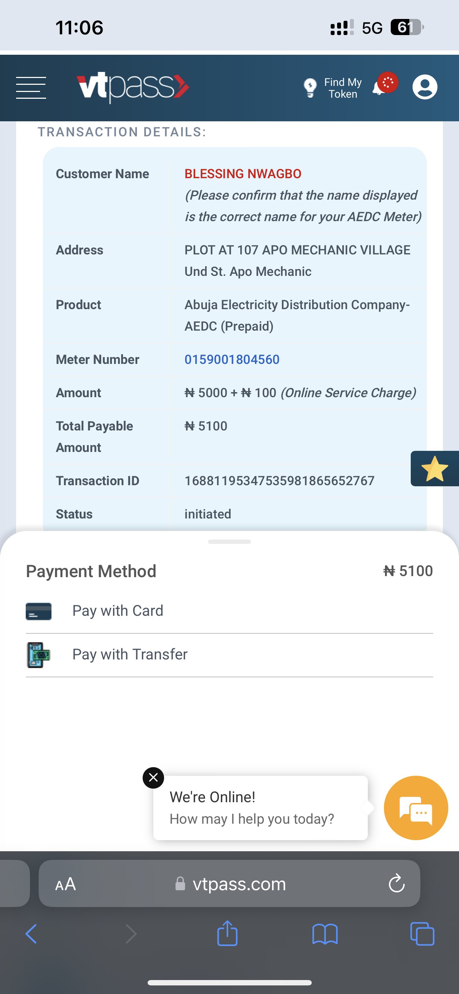Tap the payment sheet drag handle
Viewport: 459px width, 994px height.
pyautogui.click(x=229, y=542)
